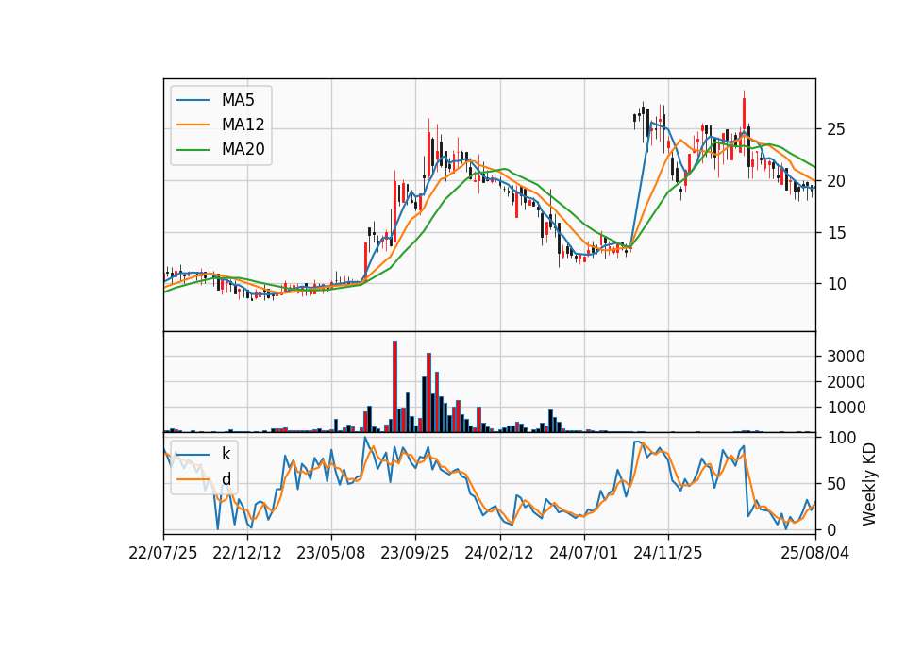The image size is (906, 651).
Task: Click the green MA20 legend line sample
Action: (193, 149)
